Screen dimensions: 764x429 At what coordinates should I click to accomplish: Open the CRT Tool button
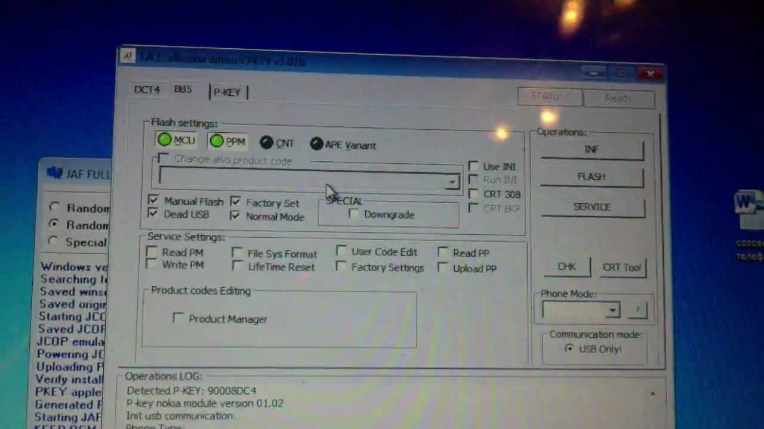pos(621,268)
